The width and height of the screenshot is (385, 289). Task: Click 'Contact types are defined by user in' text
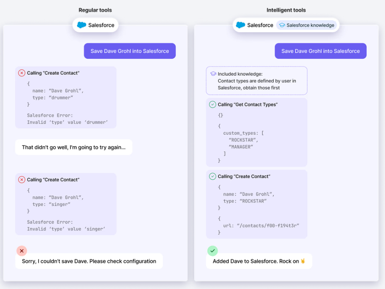pos(257,81)
